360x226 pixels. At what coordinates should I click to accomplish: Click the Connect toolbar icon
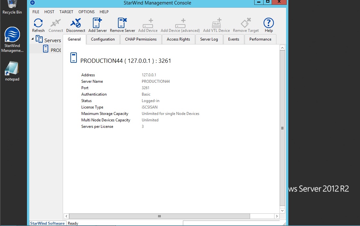56,25
